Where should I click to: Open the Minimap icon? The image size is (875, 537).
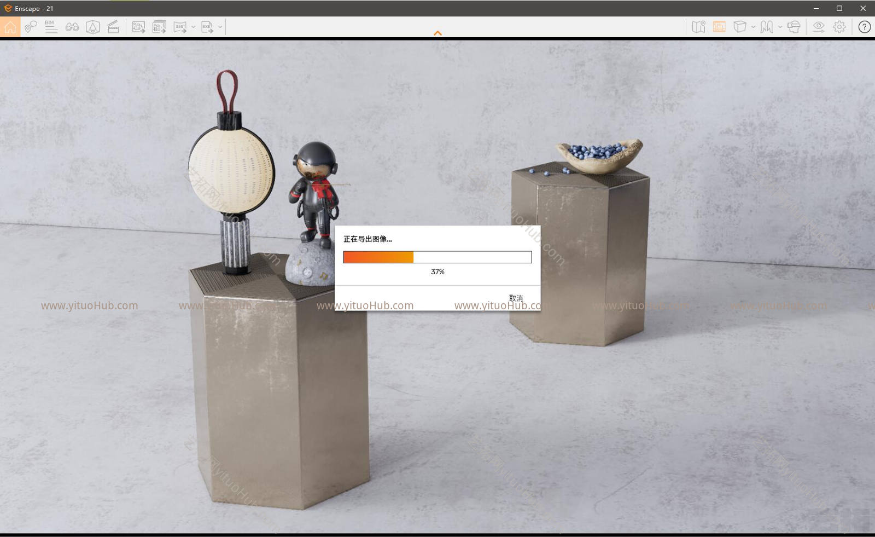699,27
